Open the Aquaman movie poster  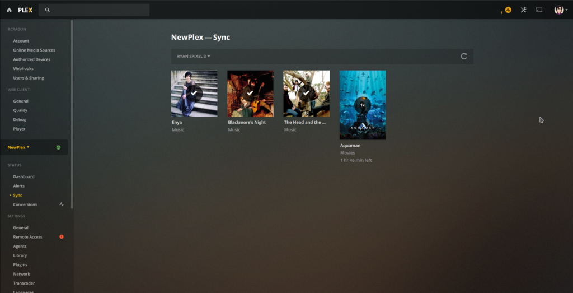(363, 105)
